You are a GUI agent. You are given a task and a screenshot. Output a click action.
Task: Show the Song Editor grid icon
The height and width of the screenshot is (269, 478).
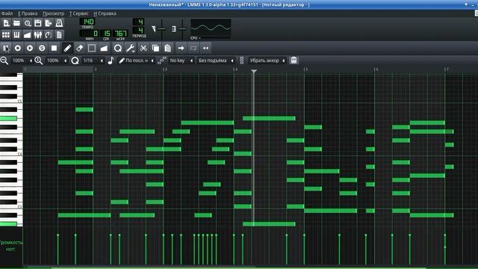coord(6,35)
